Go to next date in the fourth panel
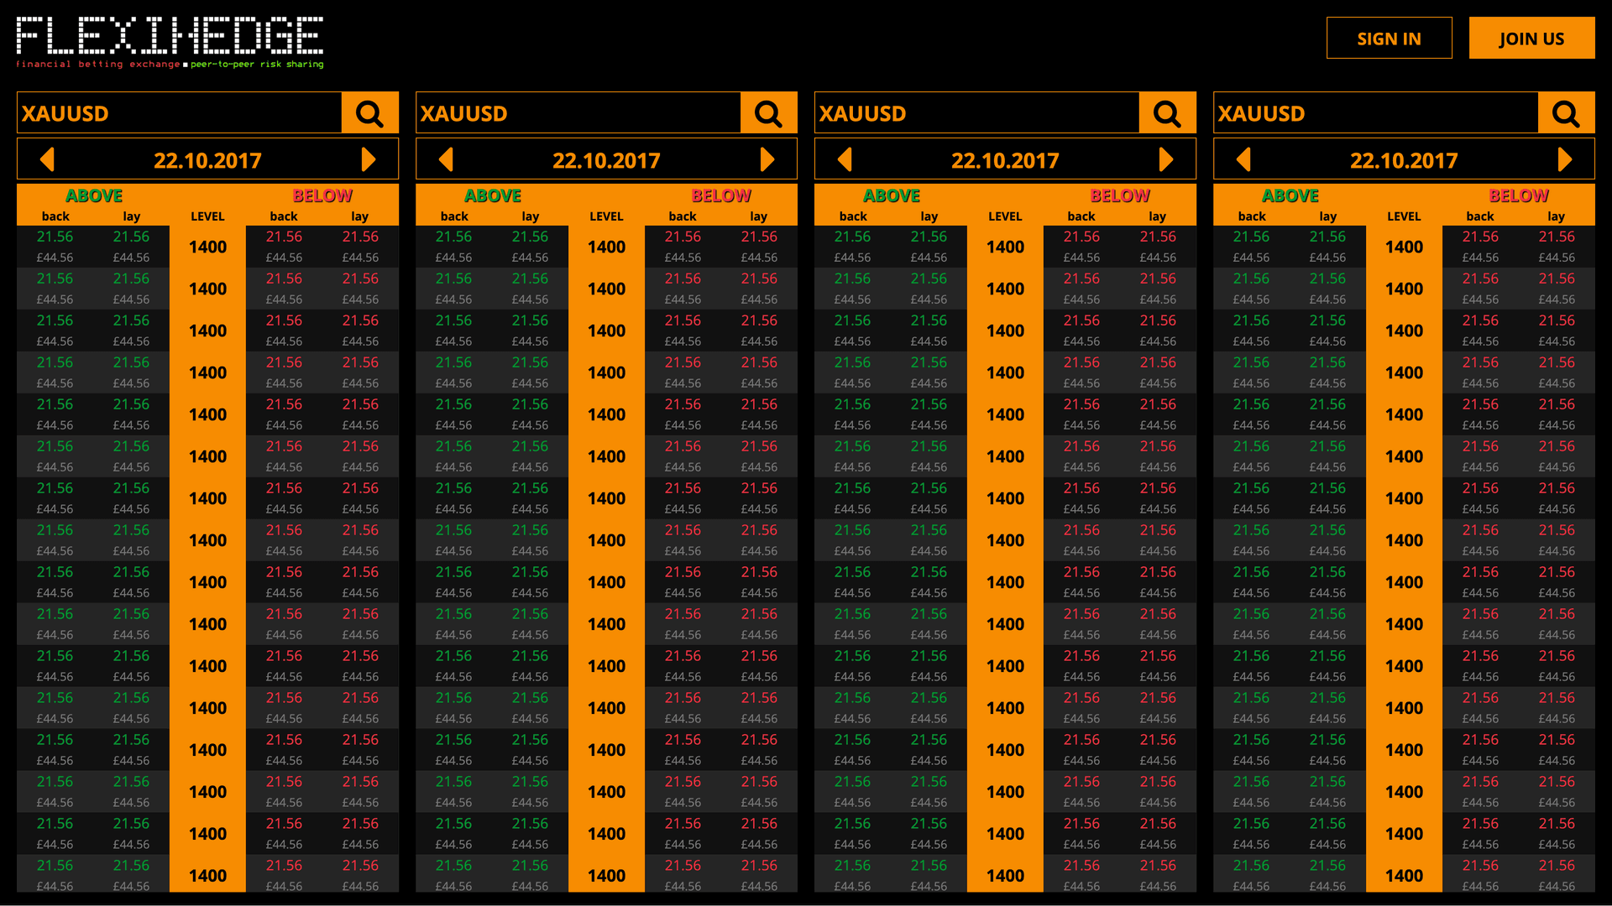The image size is (1612, 906). [1565, 159]
